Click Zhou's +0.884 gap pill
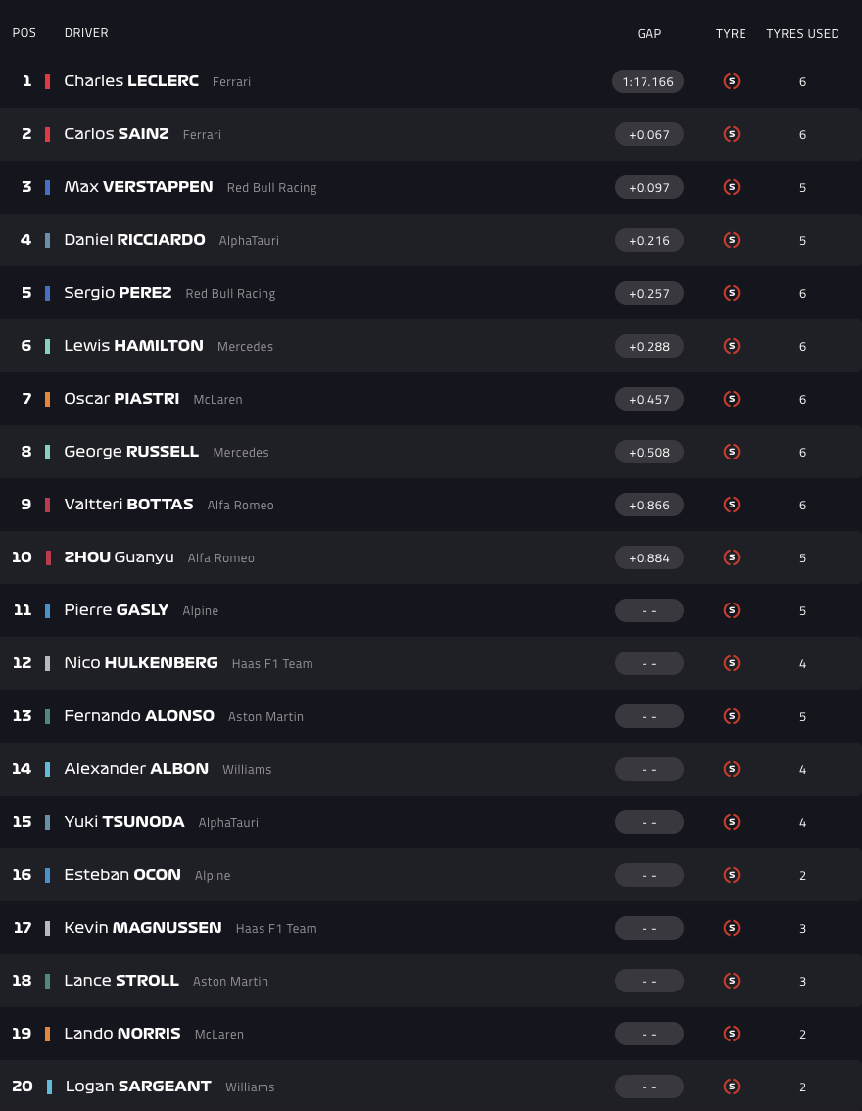 pyautogui.click(x=648, y=557)
